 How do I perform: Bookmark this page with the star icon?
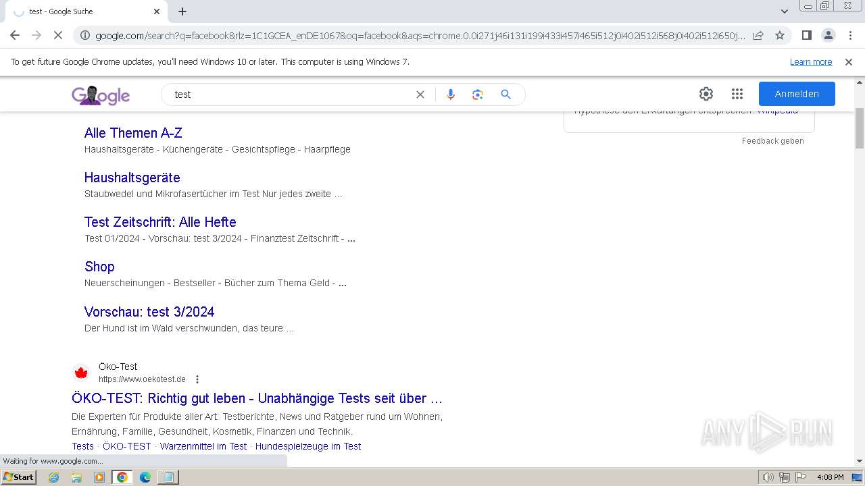click(x=780, y=35)
